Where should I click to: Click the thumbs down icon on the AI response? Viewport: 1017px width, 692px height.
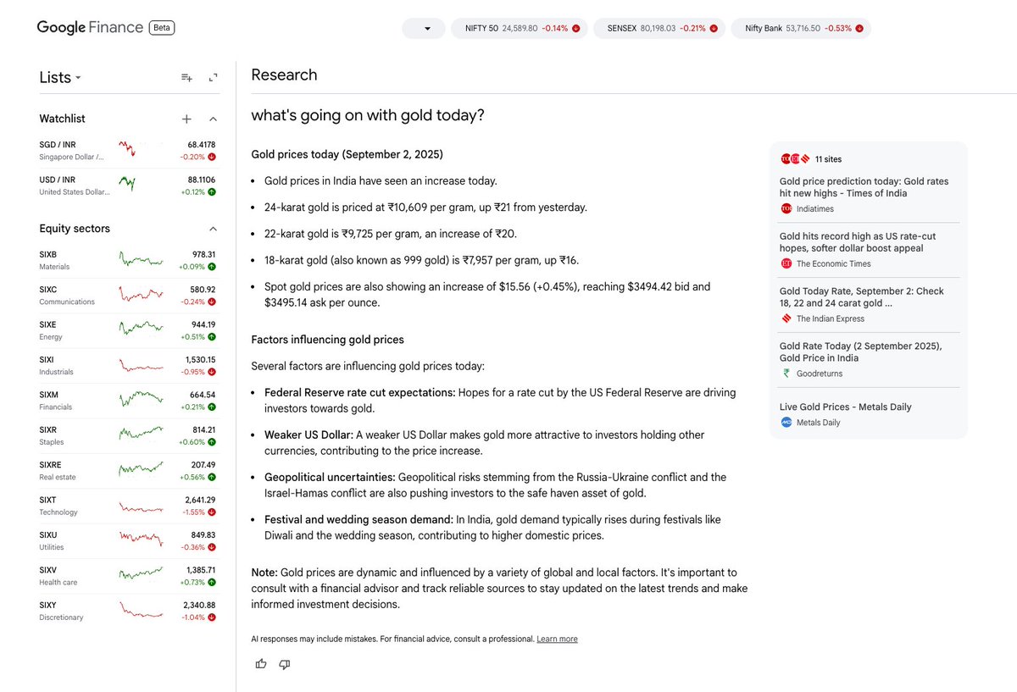[284, 664]
